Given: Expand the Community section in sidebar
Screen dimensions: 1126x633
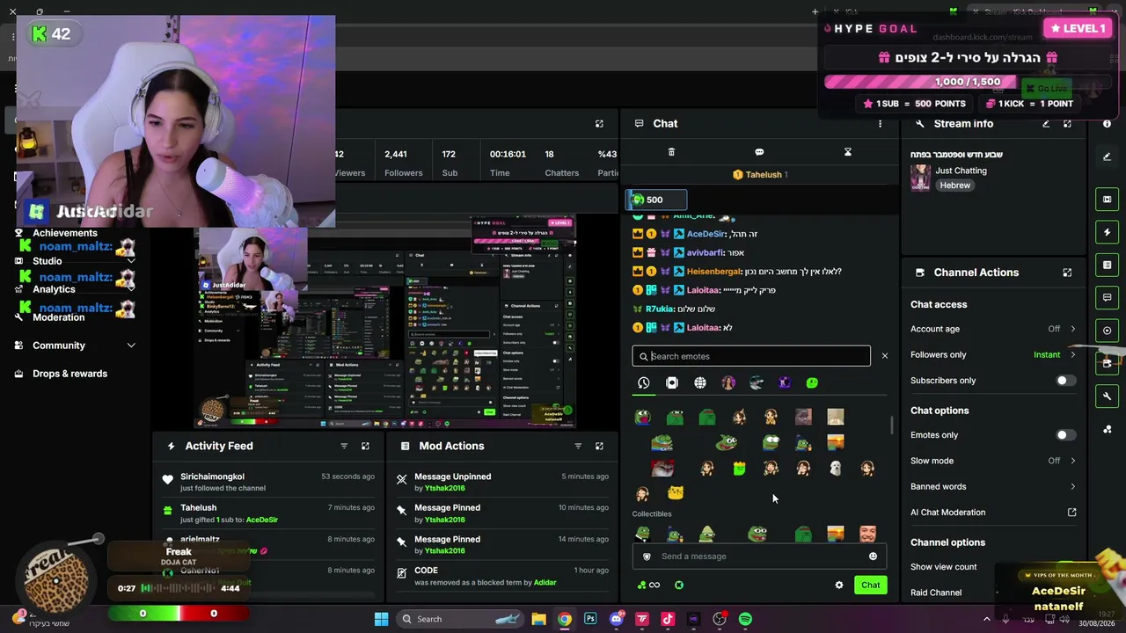Looking at the screenshot, I should pyautogui.click(x=131, y=346).
